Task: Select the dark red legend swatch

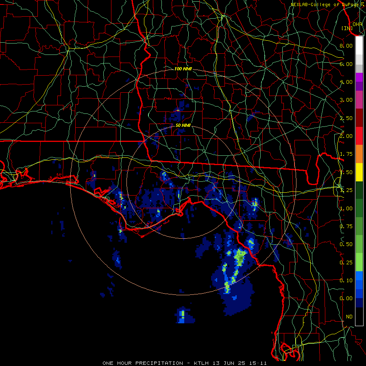Action: coord(359,118)
